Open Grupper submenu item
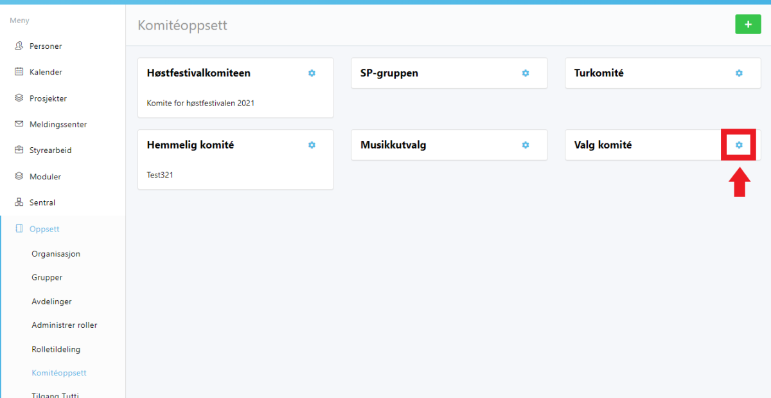This screenshot has height=398, width=771. tap(47, 278)
